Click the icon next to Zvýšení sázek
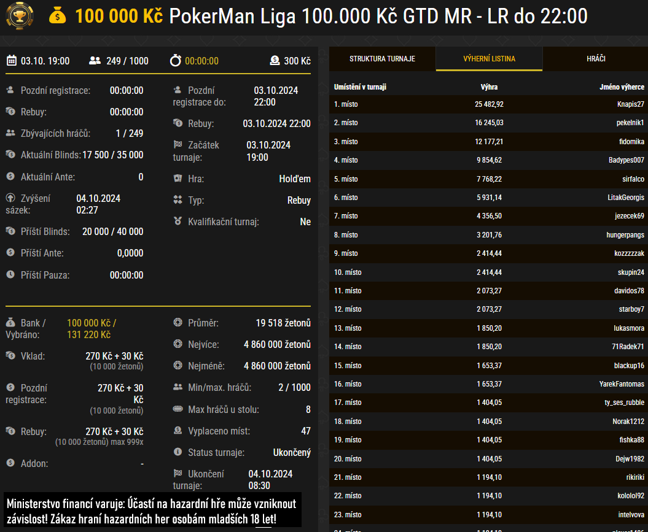The width and height of the screenshot is (648, 532). tap(10, 198)
